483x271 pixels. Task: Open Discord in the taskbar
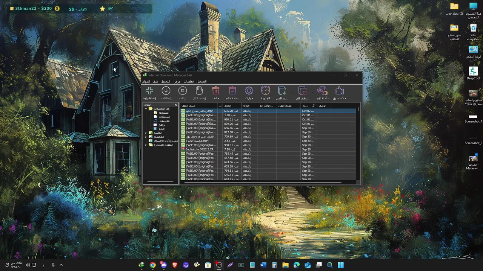(x=163, y=265)
